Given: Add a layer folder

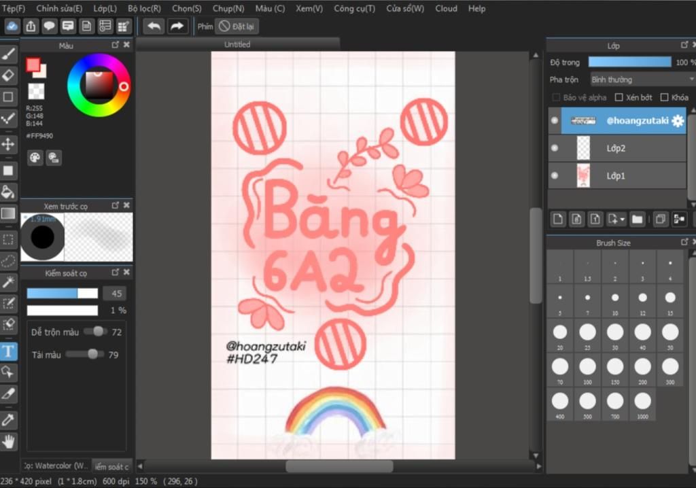Looking at the screenshot, I should pyautogui.click(x=638, y=219).
